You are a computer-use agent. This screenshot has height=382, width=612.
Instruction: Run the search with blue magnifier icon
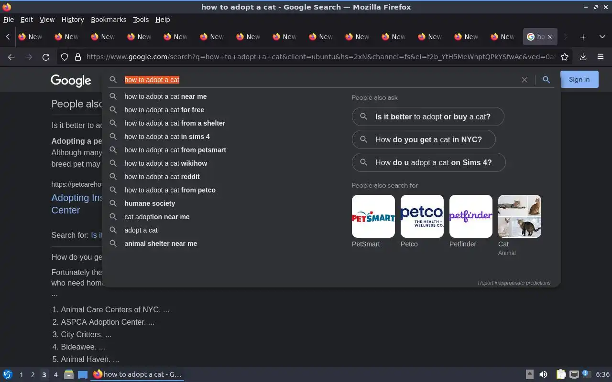coord(546,80)
